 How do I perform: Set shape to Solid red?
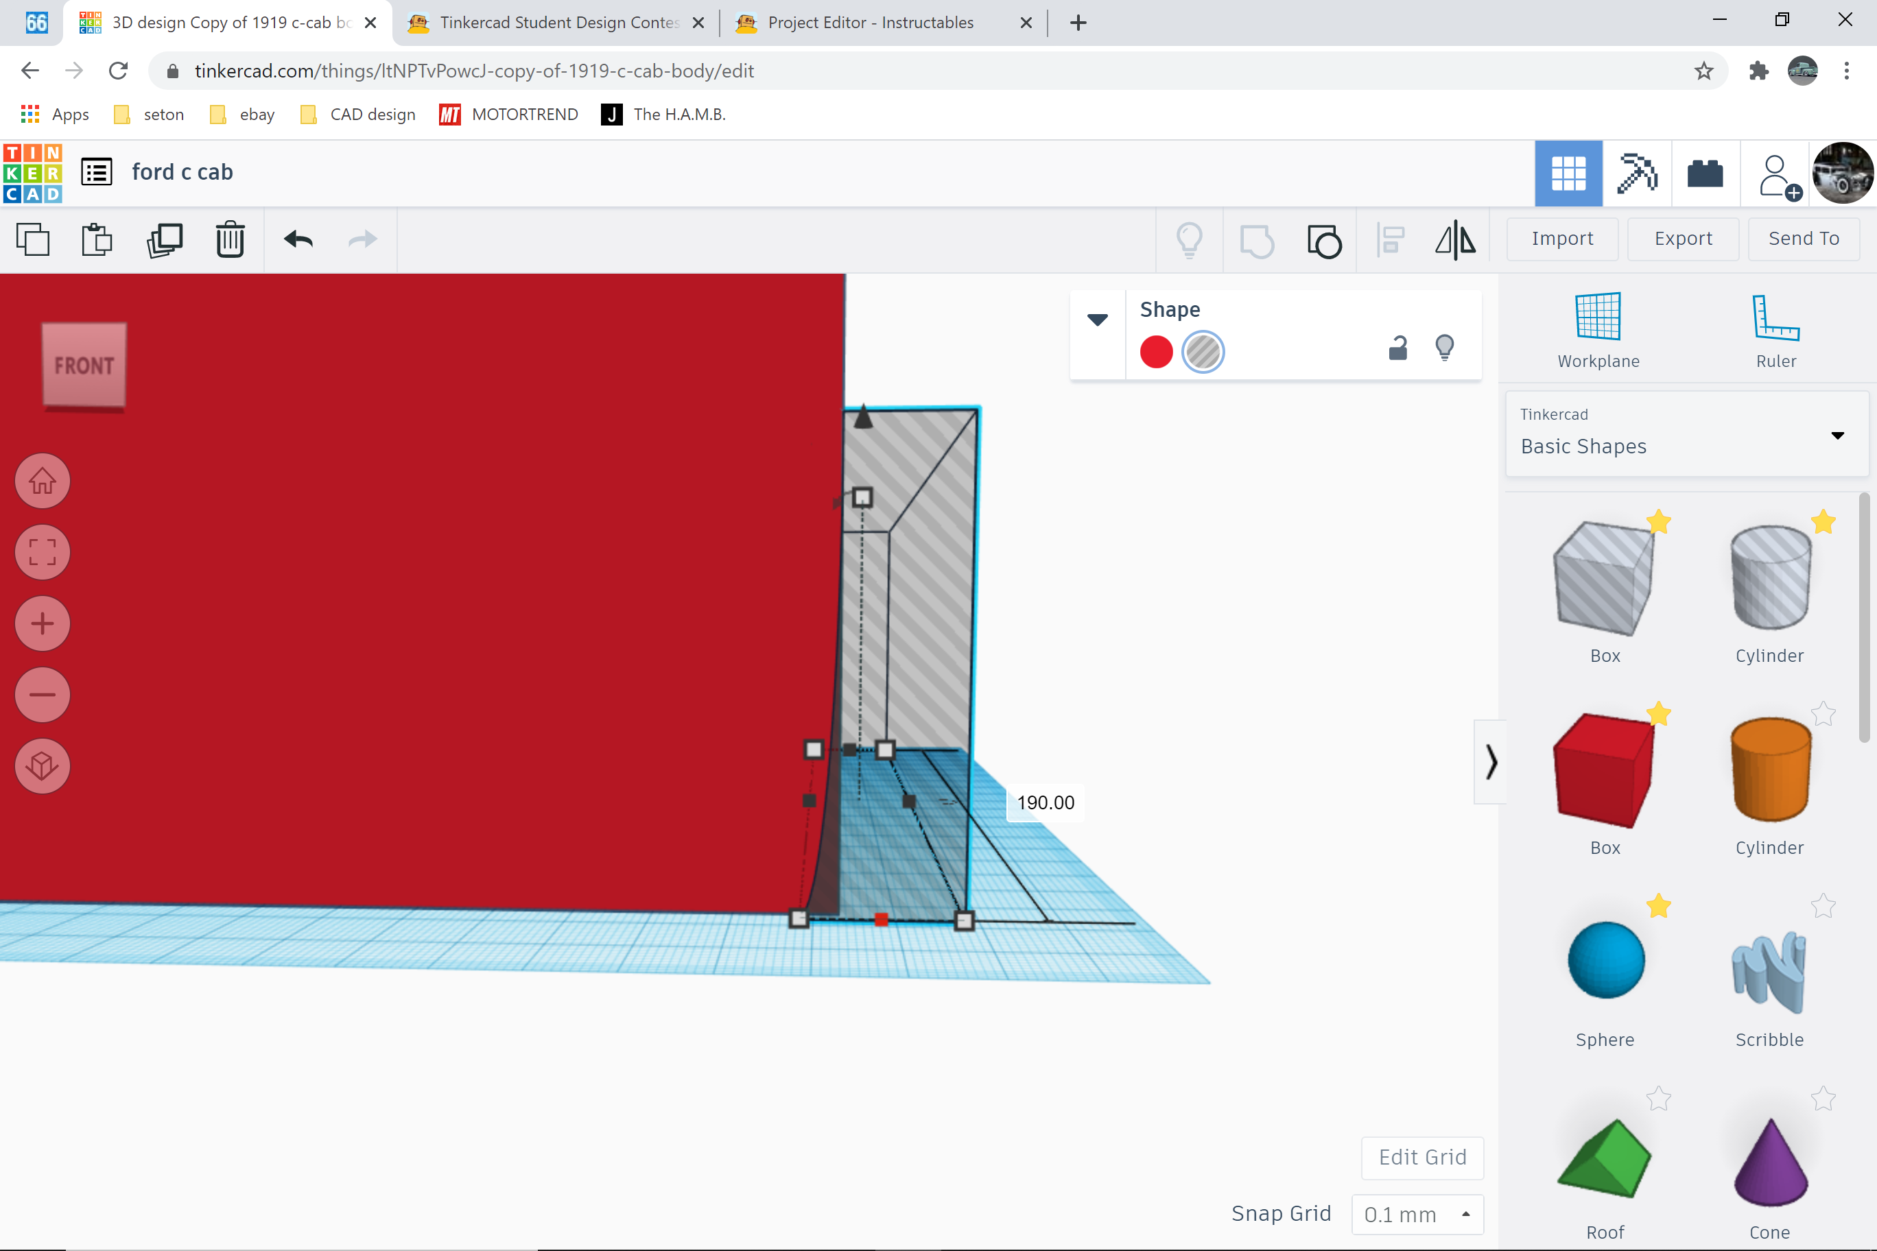(1157, 352)
